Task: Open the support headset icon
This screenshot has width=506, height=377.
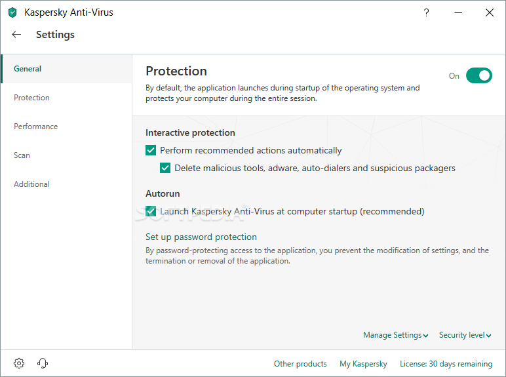Action: click(x=42, y=363)
